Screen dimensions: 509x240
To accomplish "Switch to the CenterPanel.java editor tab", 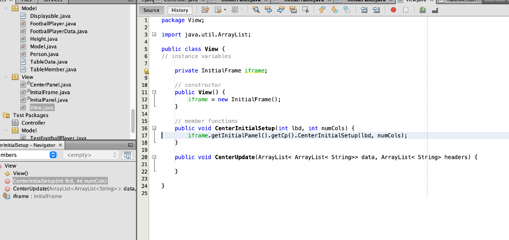I will [x=241, y=1].
